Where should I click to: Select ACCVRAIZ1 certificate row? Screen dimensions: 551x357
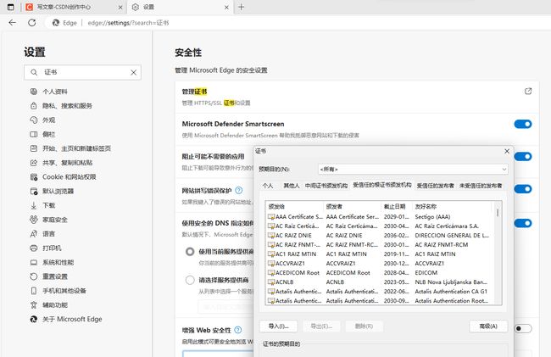pos(379,263)
